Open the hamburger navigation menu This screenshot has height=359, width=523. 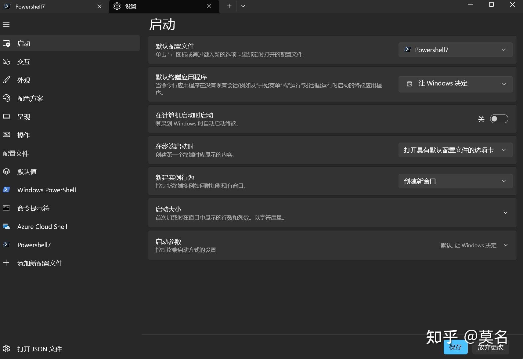point(6,24)
